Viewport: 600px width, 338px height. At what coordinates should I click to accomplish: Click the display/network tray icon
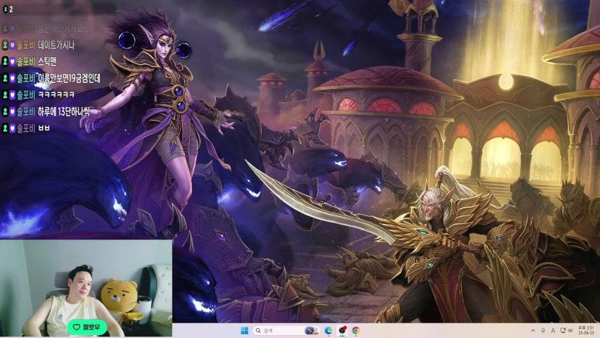(x=563, y=330)
